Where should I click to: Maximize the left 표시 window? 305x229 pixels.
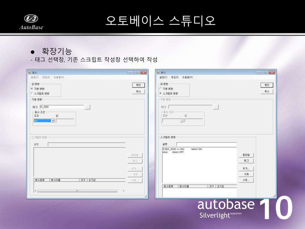(137, 72)
